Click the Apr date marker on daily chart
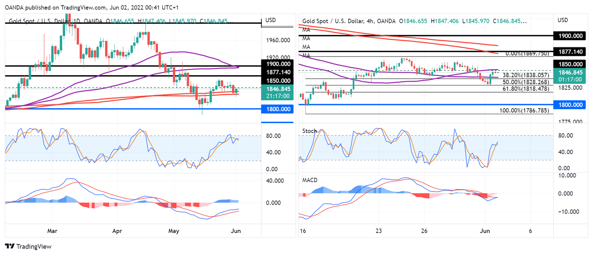Image resolution: width=593 pixels, height=255 pixels. tap(117, 231)
